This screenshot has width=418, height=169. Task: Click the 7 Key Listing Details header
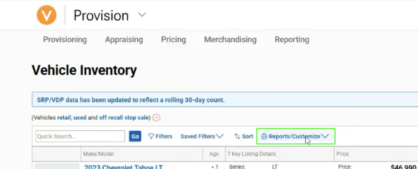(x=252, y=154)
